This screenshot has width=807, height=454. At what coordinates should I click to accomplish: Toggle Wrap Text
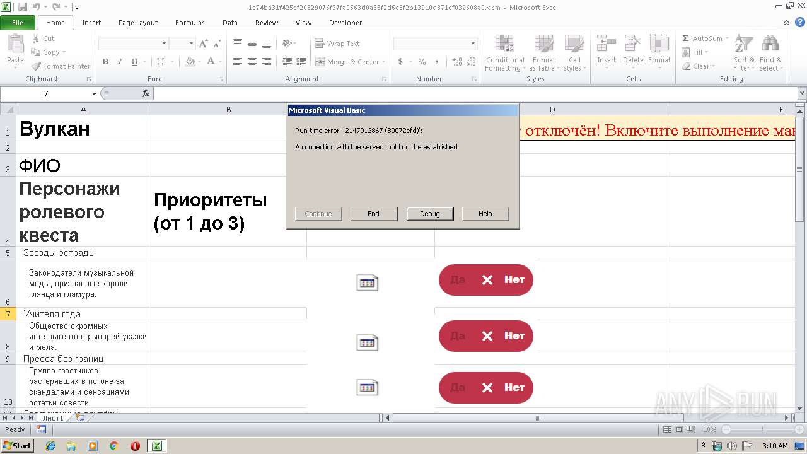pos(337,44)
